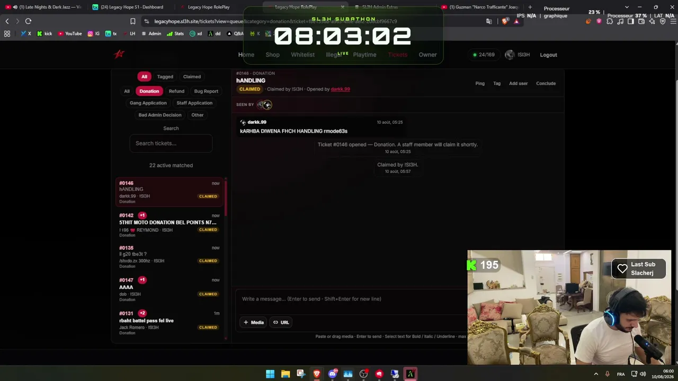Filter tickets by Bug Report category
The image size is (678, 381).
[206, 91]
